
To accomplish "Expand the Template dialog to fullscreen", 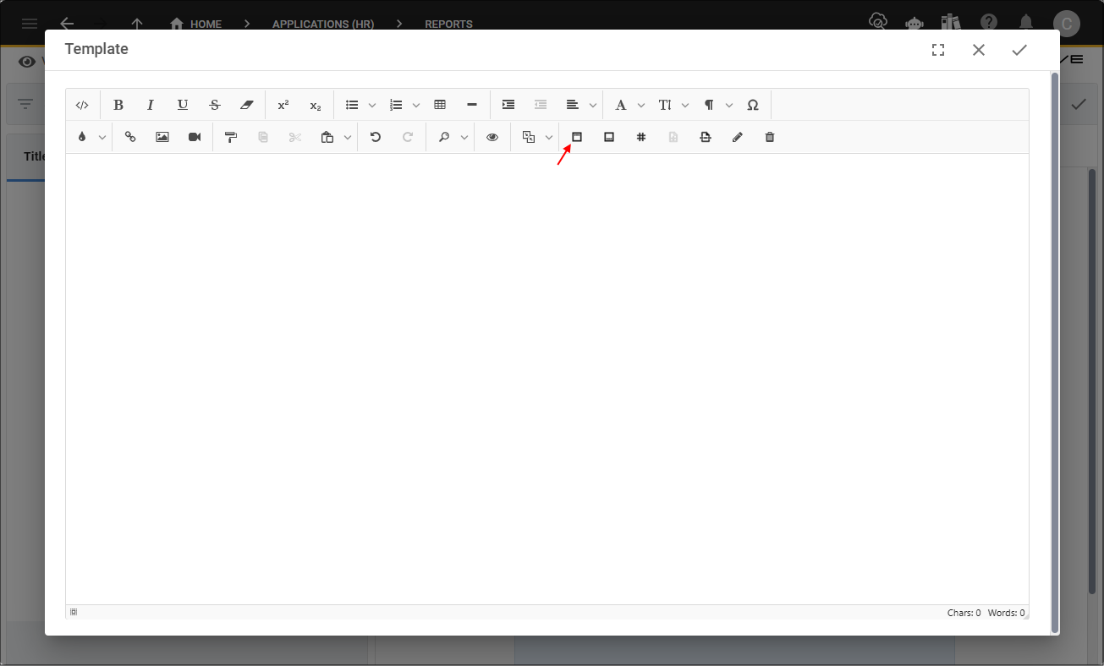I will pos(937,49).
